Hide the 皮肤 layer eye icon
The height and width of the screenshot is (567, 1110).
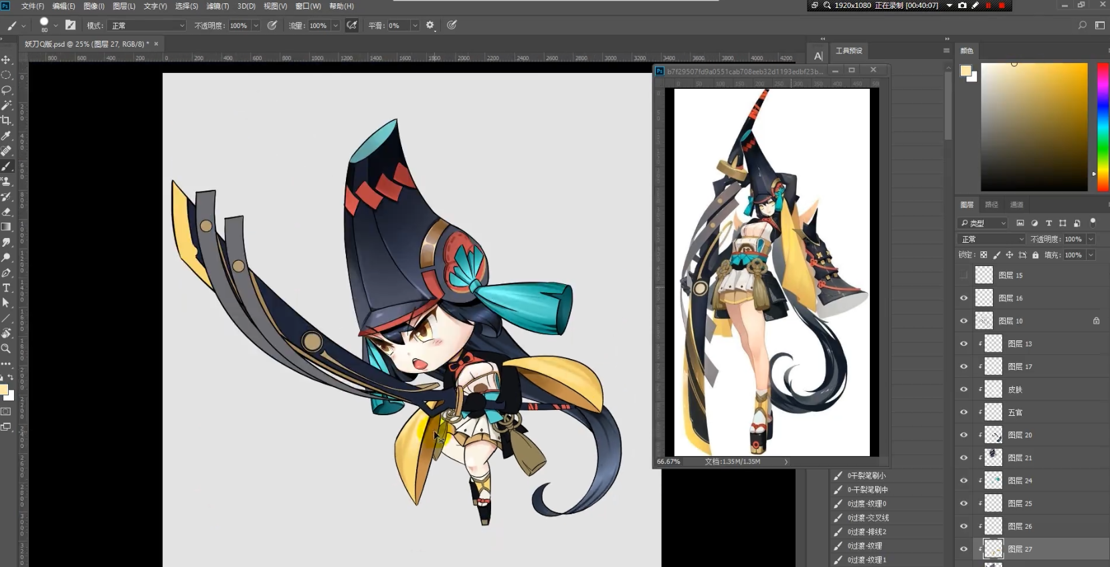pyautogui.click(x=963, y=389)
